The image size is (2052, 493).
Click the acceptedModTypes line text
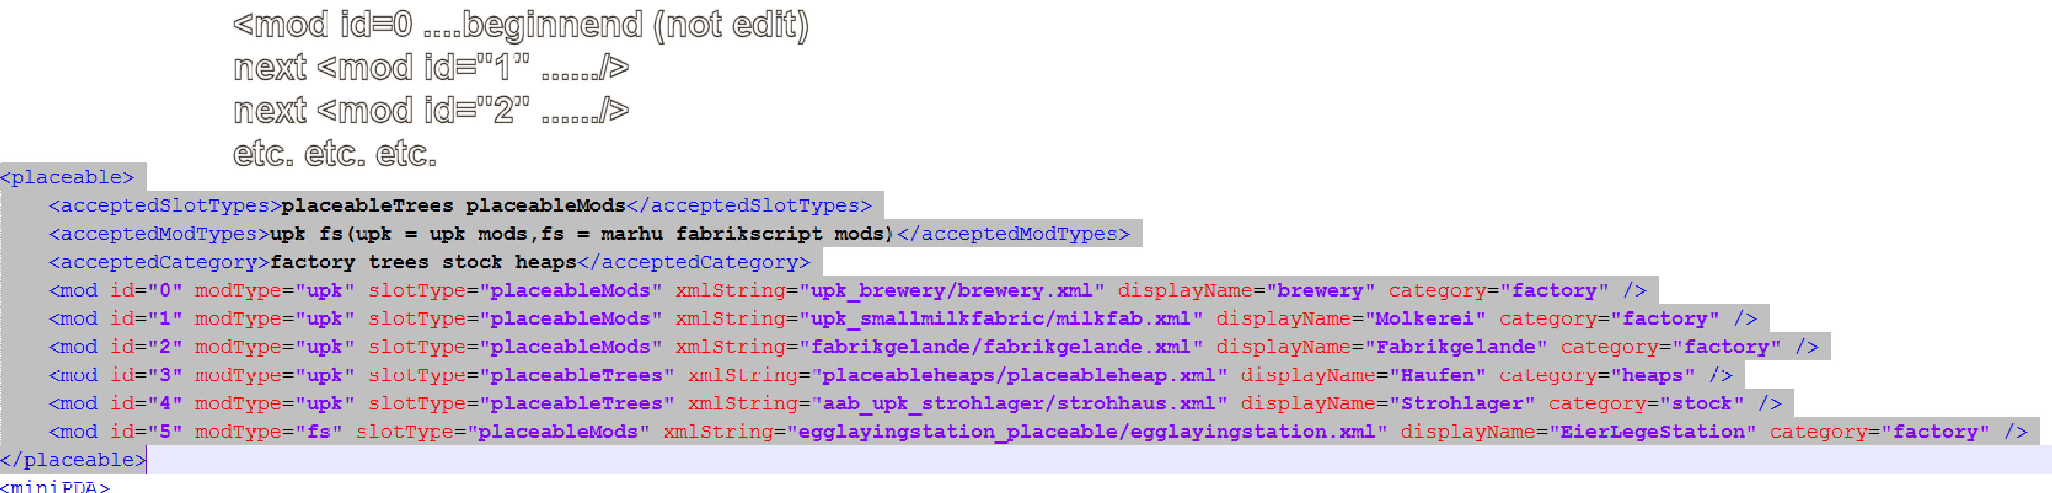point(589,233)
